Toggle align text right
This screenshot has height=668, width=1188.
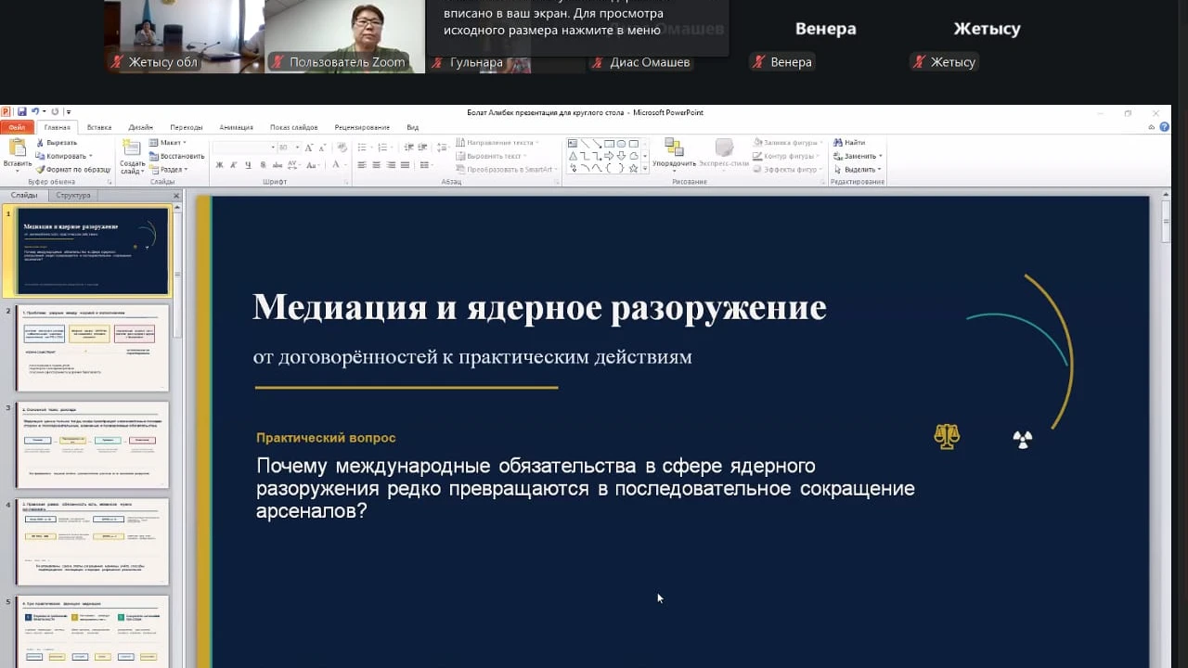tap(391, 165)
